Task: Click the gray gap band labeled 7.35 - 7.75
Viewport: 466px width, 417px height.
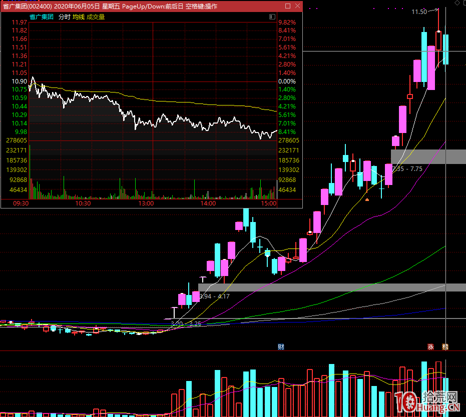Action: pyautogui.click(x=428, y=156)
